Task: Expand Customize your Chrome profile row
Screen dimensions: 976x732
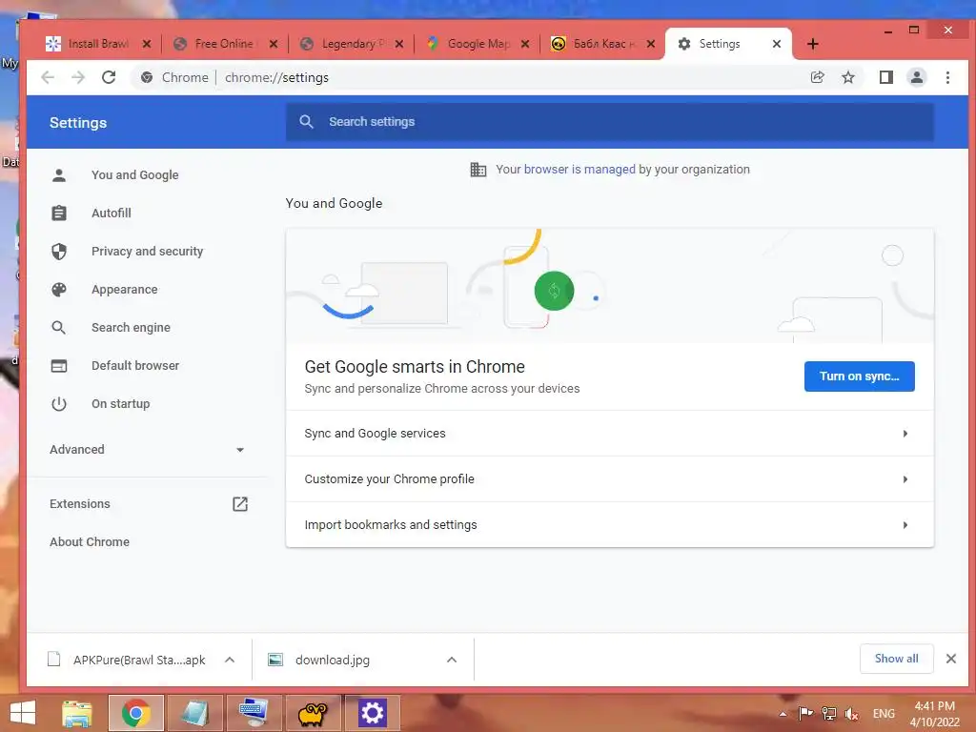Action: tap(609, 479)
